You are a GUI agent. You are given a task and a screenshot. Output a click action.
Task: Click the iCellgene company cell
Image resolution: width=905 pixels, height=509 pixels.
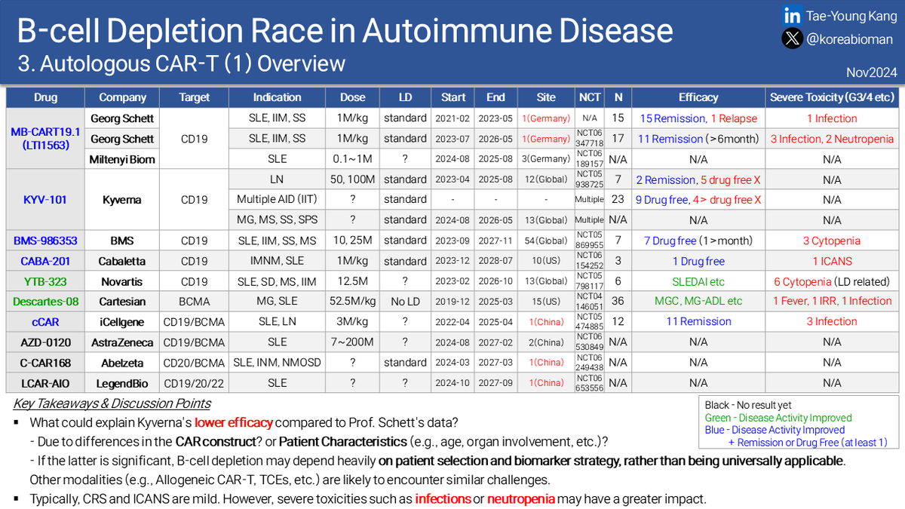click(x=121, y=322)
